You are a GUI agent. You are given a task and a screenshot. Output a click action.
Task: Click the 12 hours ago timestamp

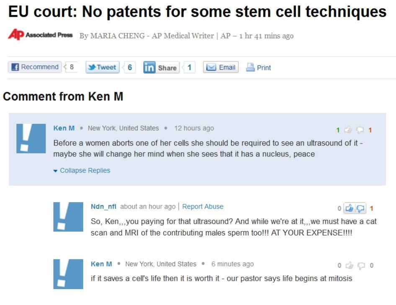pos(195,128)
